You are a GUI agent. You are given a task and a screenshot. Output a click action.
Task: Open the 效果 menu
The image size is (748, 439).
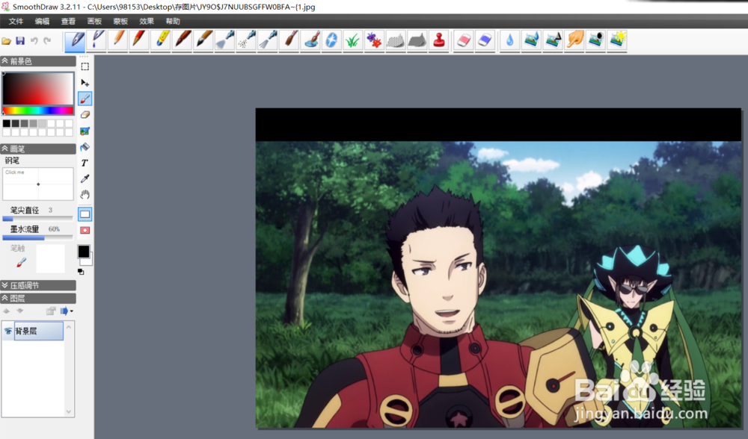point(147,22)
